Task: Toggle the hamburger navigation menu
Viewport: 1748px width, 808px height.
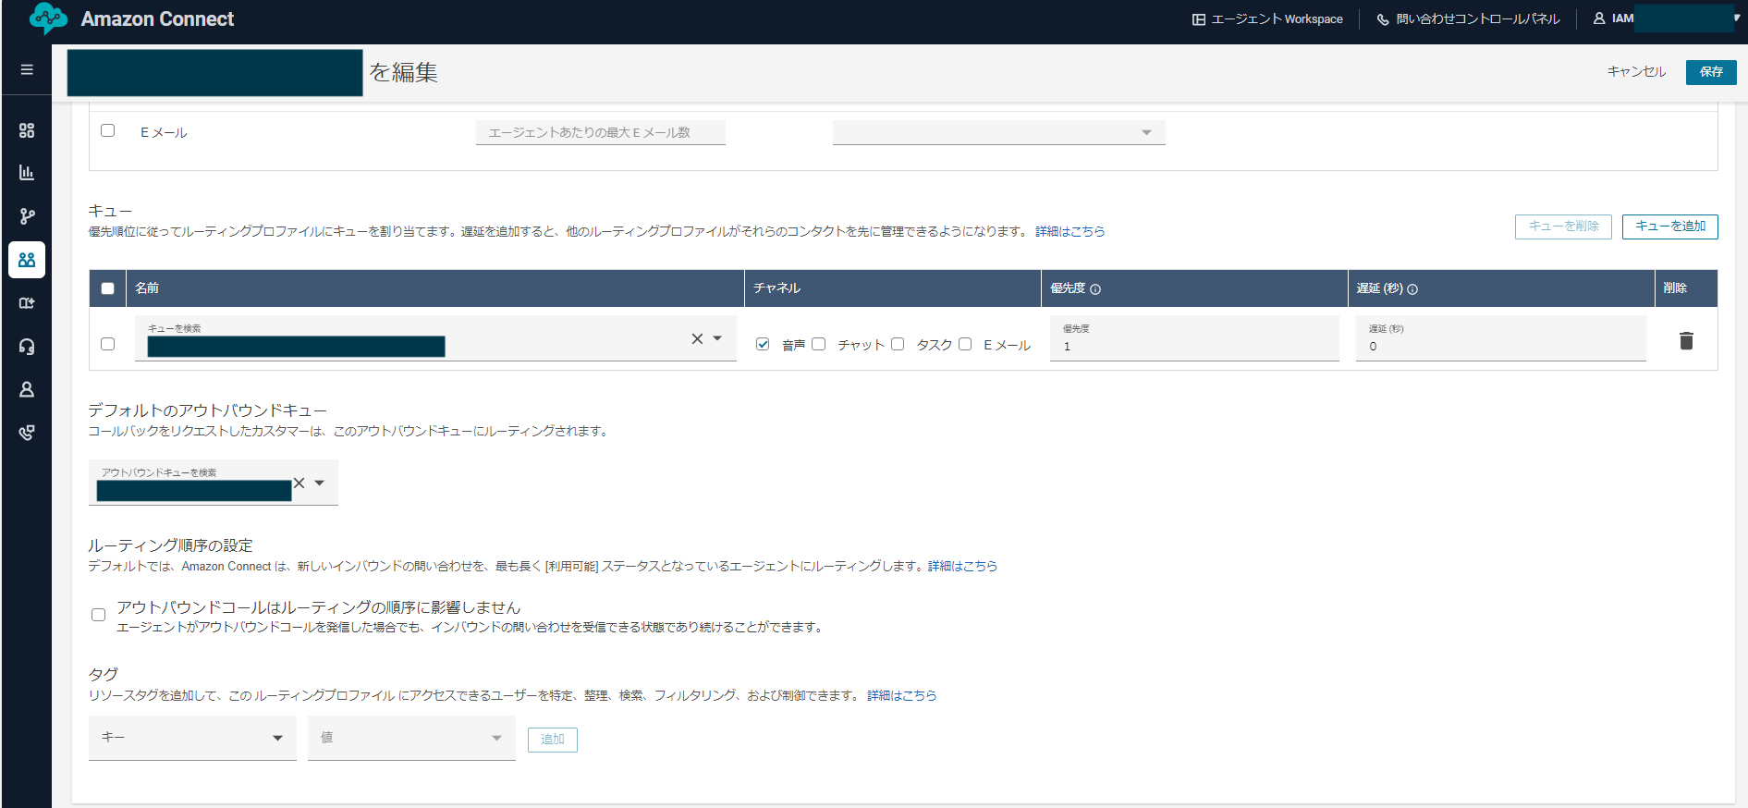Action: [x=27, y=69]
